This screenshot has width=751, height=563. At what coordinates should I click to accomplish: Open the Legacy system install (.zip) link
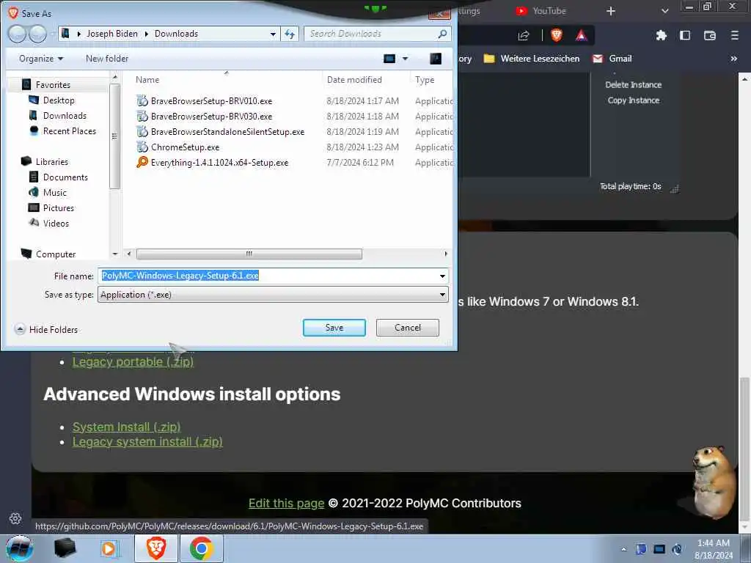147,441
